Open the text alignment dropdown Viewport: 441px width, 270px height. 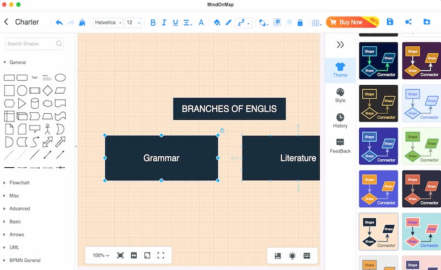(187, 23)
